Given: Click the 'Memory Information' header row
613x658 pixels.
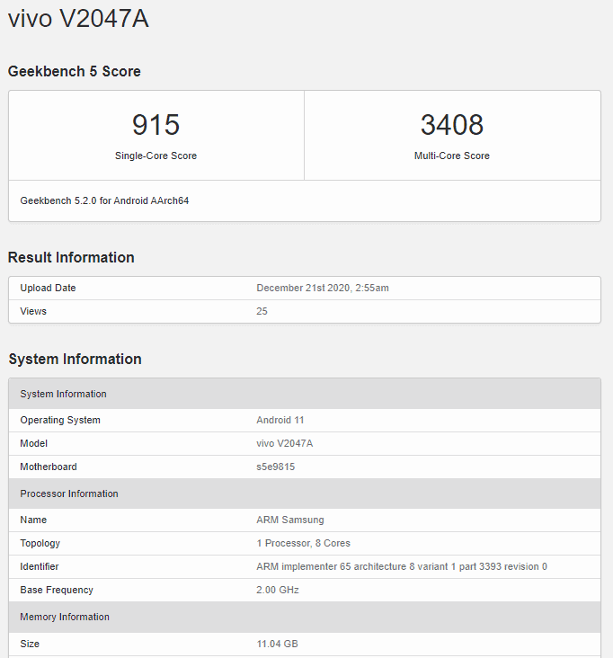Looking at the screenshot, I should pyautogui.click(x=305, y=617).
